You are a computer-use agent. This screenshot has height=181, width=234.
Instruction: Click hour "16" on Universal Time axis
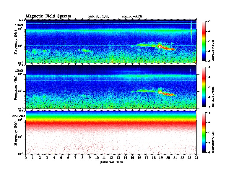(x=139, y=158)
